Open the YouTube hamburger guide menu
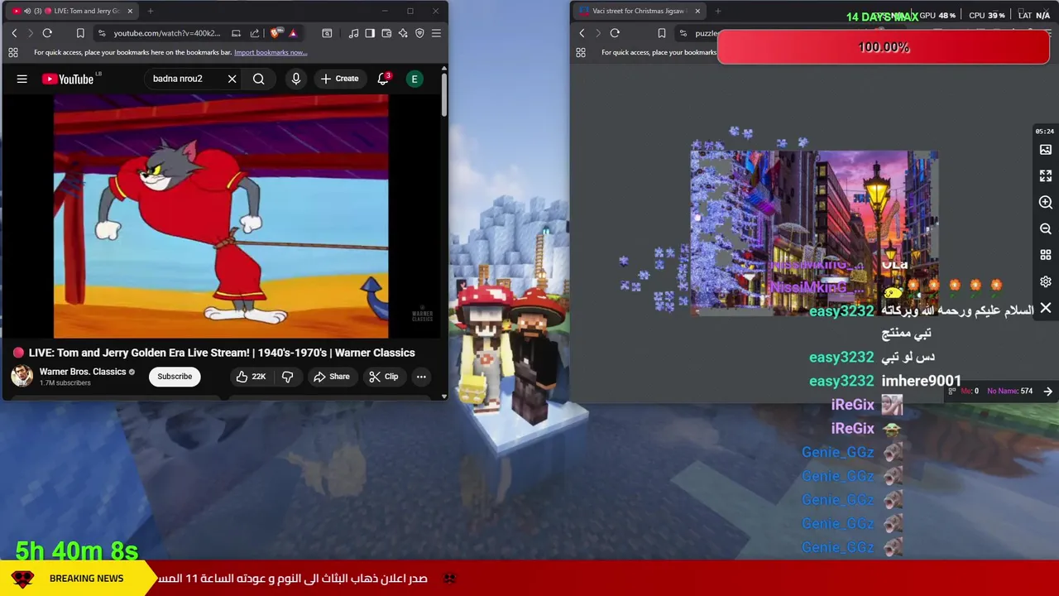Viewport: 1059px width, 596px height. pos(22,79)
